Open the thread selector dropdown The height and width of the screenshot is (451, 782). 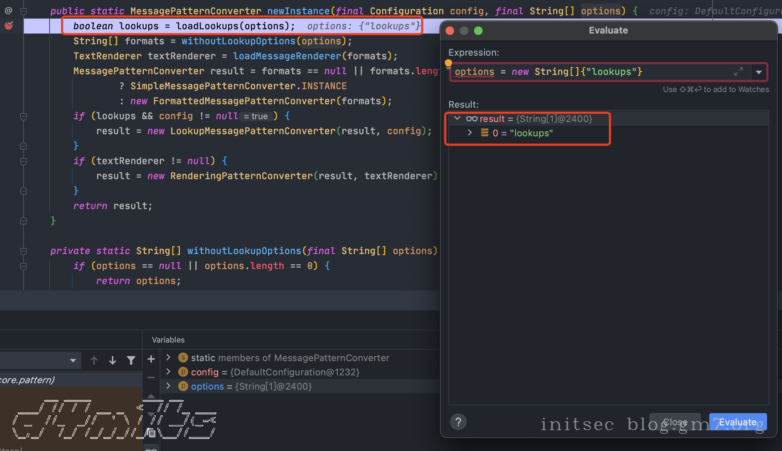[x=73, y=360]
